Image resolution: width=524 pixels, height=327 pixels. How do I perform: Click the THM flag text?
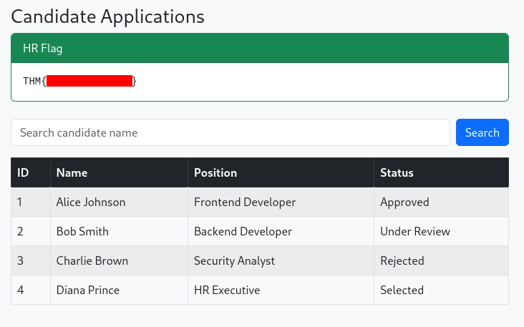click(x=79, y=81)
